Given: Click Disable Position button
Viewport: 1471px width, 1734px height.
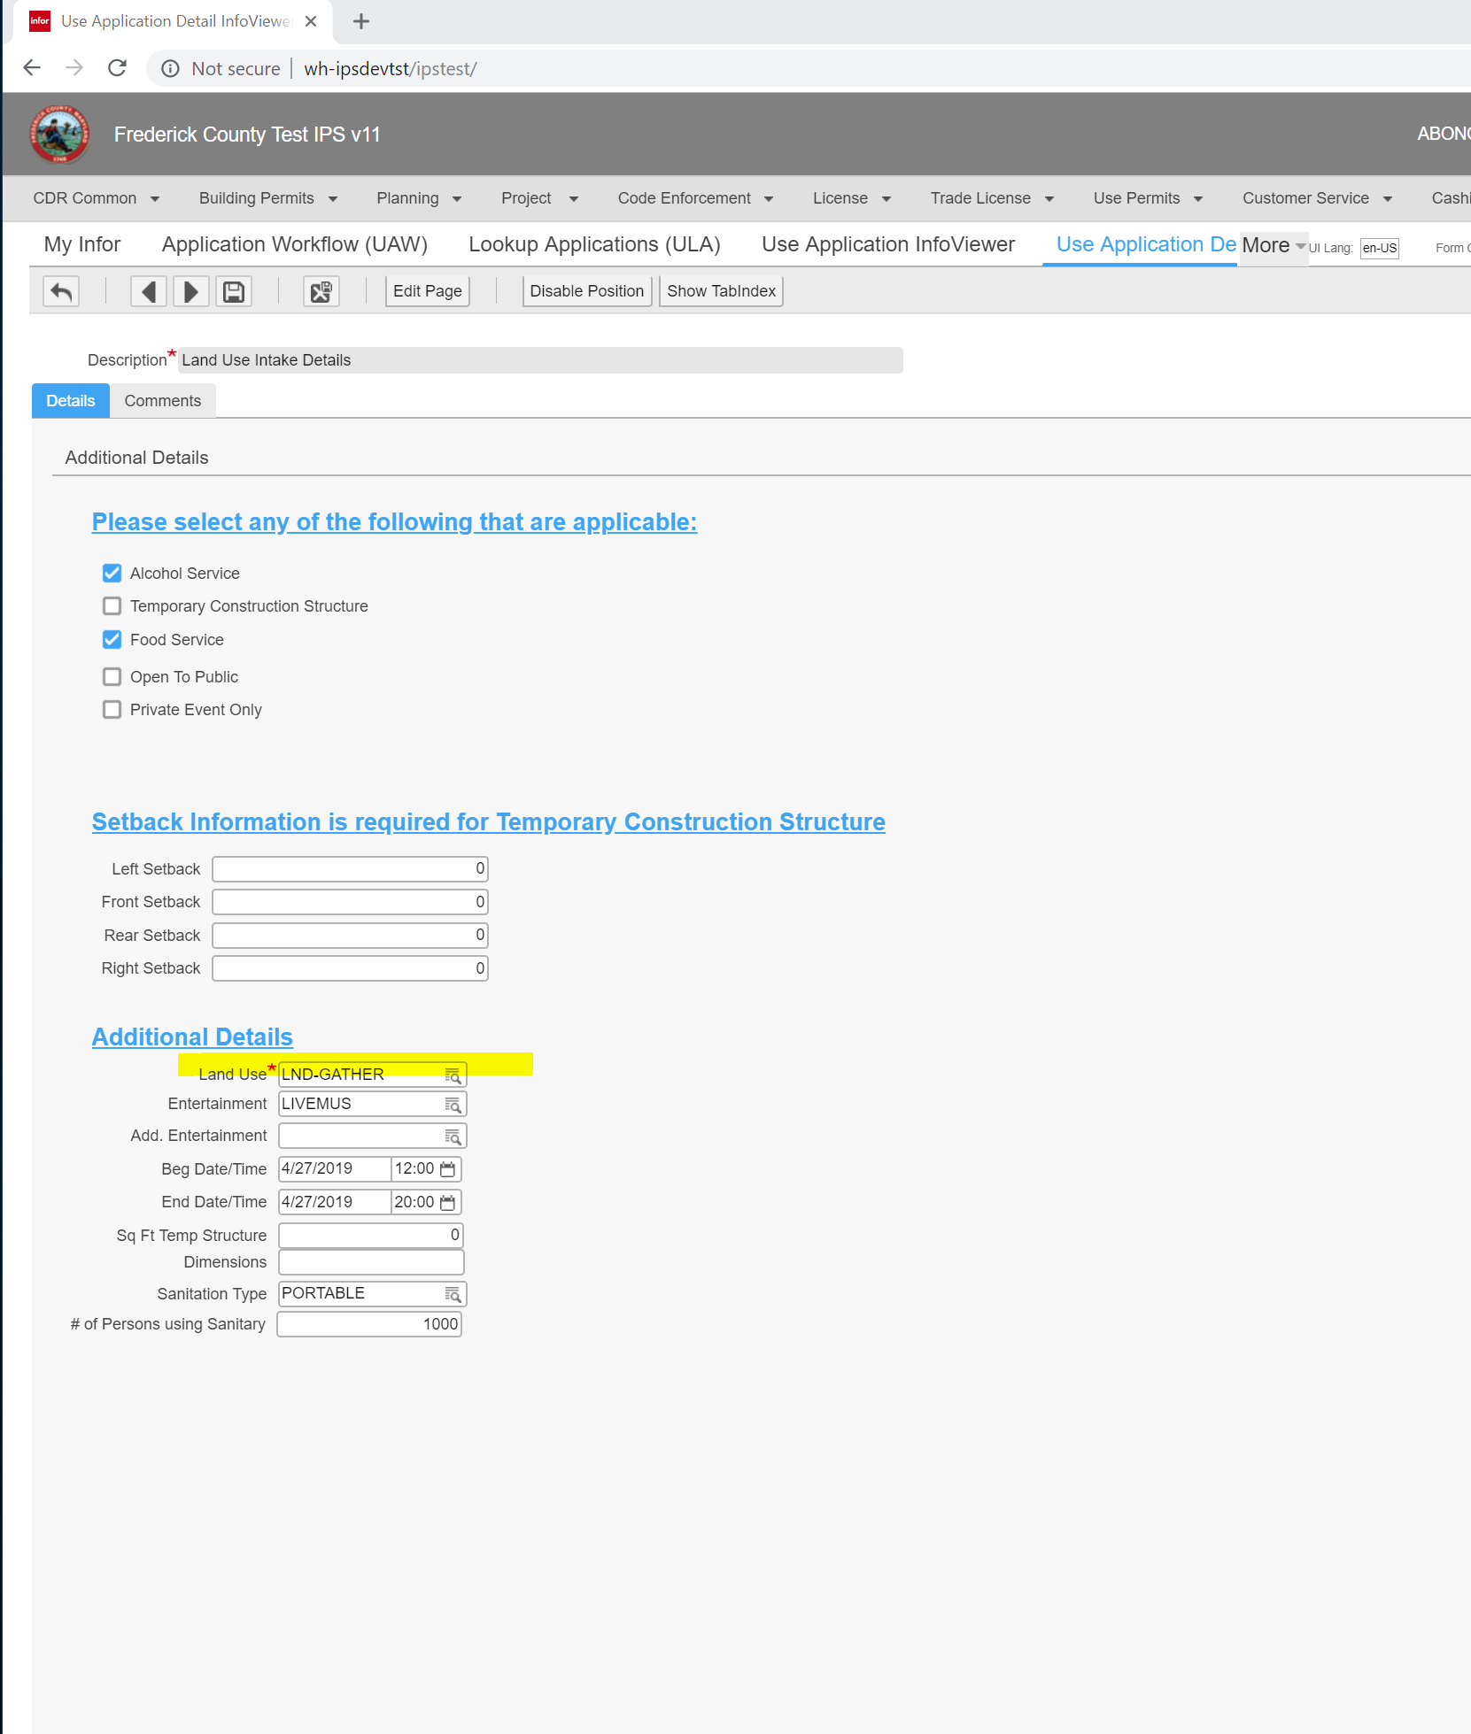Looking at the screenshot, I should point(587,291).
